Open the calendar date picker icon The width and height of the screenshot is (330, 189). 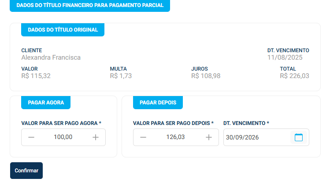(x=299, y=137)
